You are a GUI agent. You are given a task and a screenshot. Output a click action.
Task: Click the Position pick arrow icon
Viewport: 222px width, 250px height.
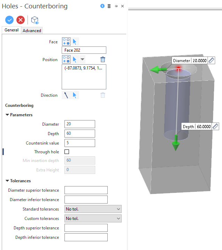tap(75, 59)
